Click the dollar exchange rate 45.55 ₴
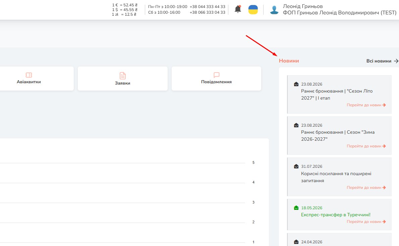399x246 pixels. (125, 10)
